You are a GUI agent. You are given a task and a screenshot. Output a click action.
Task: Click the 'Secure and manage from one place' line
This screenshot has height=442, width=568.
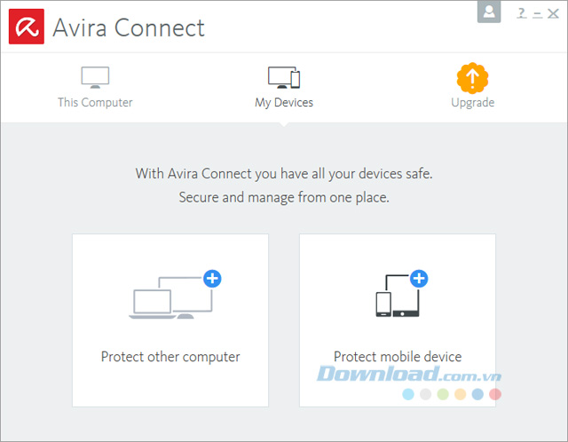tap(284, 197)
